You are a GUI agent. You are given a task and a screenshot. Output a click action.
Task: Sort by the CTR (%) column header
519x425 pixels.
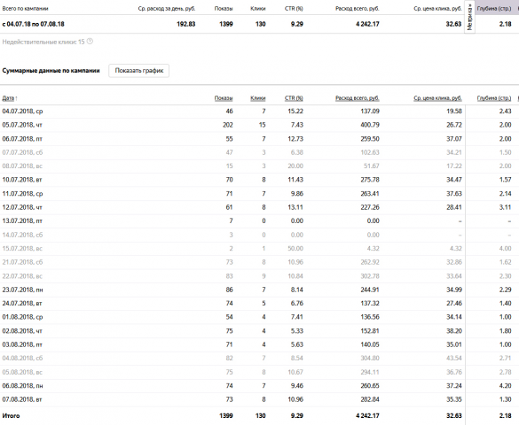click(x=294, y=98)
